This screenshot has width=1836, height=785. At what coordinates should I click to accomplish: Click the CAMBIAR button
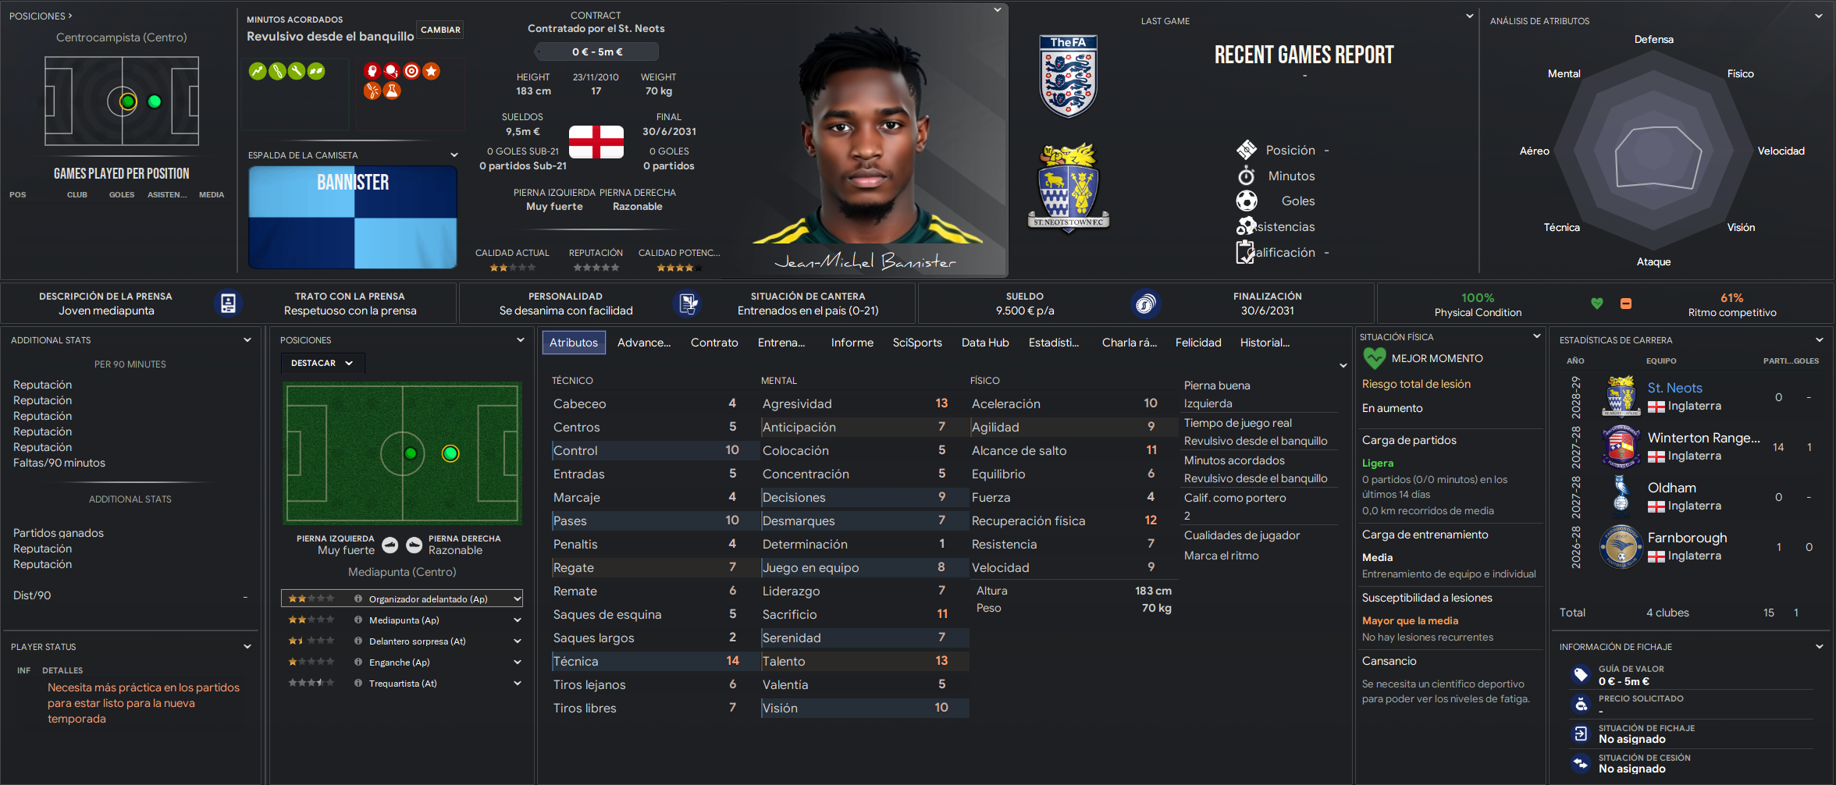click(x=440, y=30)
